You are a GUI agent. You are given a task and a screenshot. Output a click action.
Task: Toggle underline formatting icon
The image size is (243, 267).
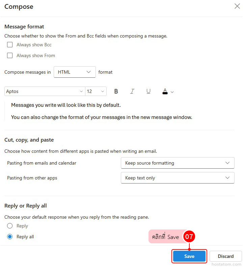[148, 92]
